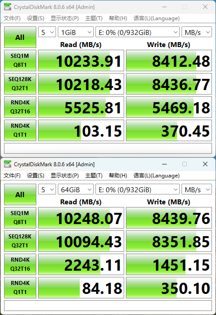Open the 64GiB test size dropdown
The width and height of the screenshot is (216, 315).
pyautogui.click(x=76, y=190)
